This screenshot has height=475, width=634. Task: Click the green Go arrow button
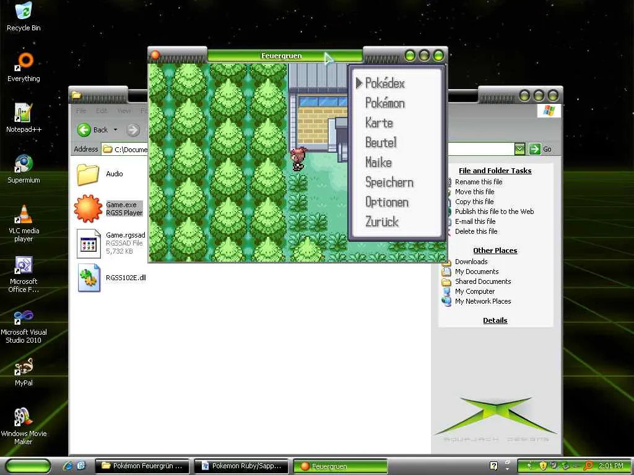[x=534, y=149]
